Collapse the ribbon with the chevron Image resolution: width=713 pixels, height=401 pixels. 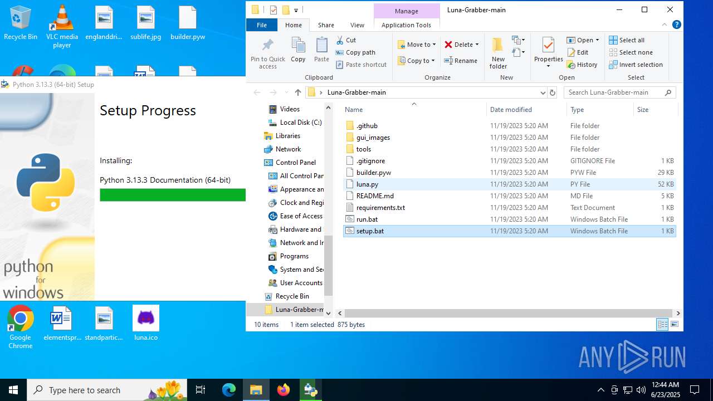[665, 25]
